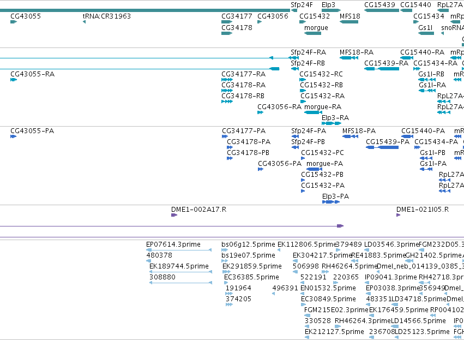This screenshot has height=340, width=464.
Task: Select the MFS18 gene label
Action: pyautogui.click(x=350, y=16)
